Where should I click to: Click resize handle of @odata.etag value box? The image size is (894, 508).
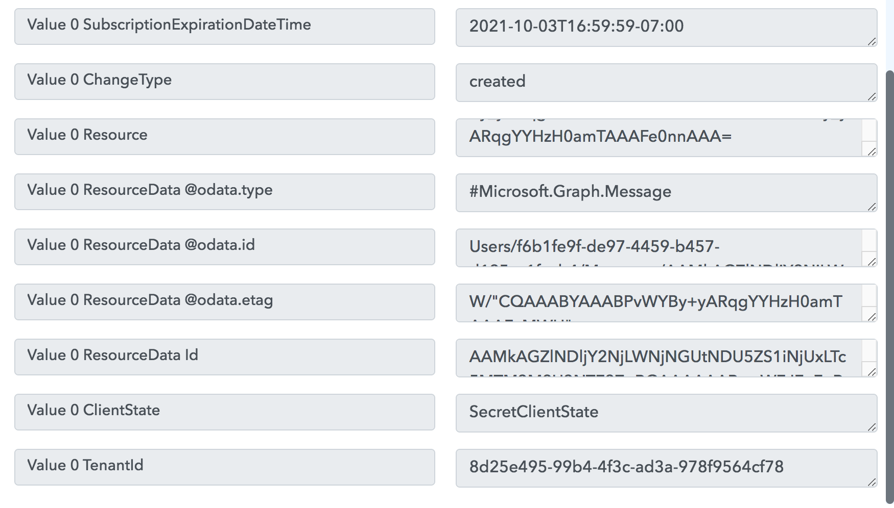(872, 317)
